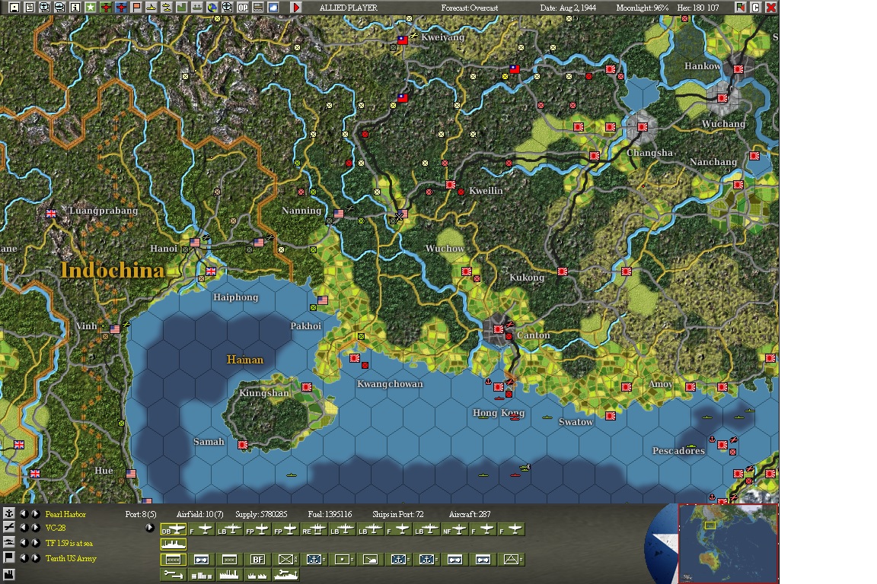Screen dimensions: 877x584
Task: Select next task force after TF 159
Action: (36, 543)
